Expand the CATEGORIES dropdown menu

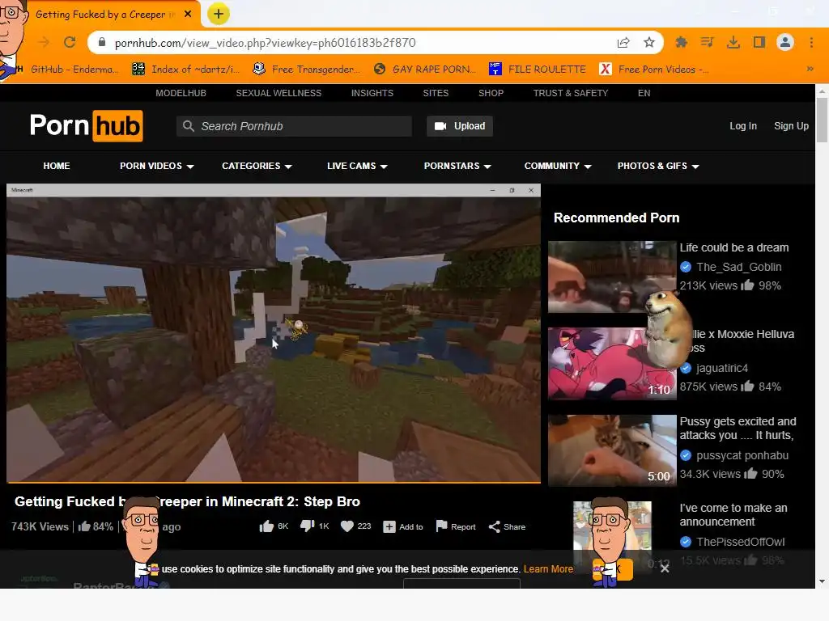pos(257,166)
